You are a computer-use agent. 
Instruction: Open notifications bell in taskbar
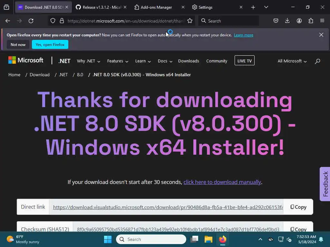[x=321, y=239]
